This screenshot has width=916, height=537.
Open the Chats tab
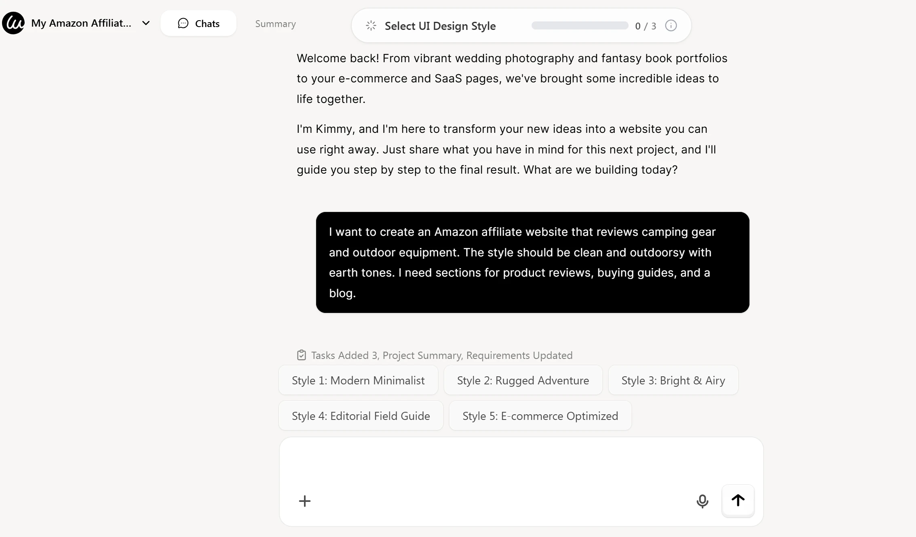198,23
